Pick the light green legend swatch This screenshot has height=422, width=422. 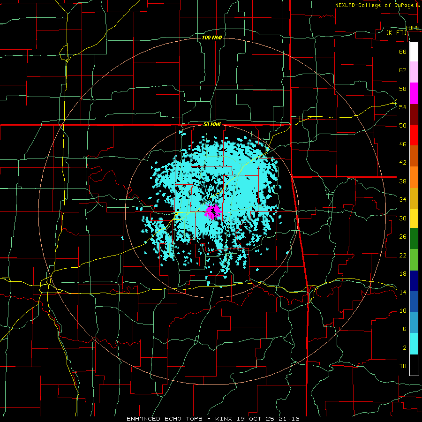tap(414, 260)
